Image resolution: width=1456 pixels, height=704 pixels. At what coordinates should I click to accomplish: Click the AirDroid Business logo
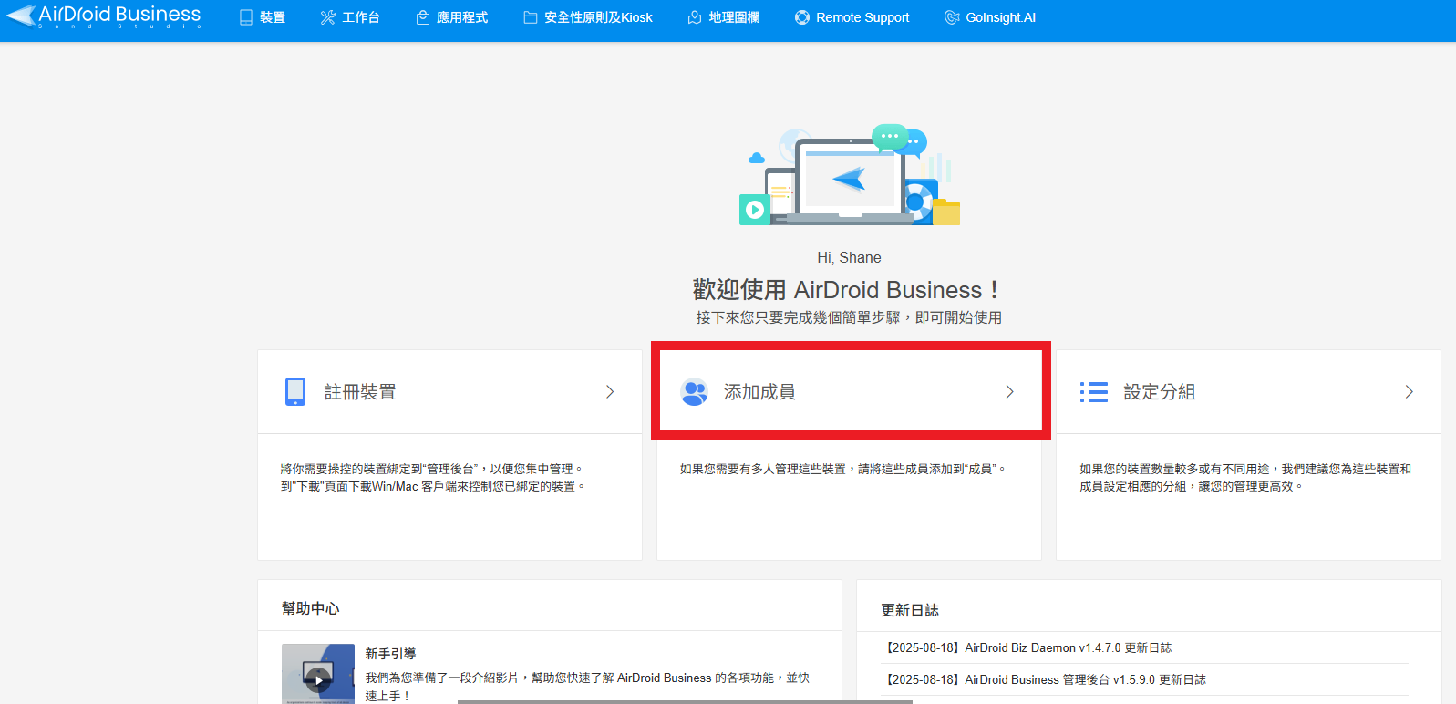point(103,16)
